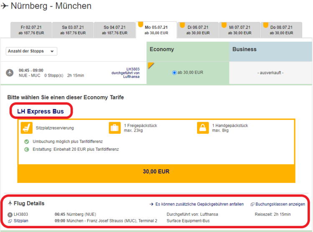
Task: Select the Di 06.07.21 date tab
Action: pyautogui.click(x=198, y=30)
